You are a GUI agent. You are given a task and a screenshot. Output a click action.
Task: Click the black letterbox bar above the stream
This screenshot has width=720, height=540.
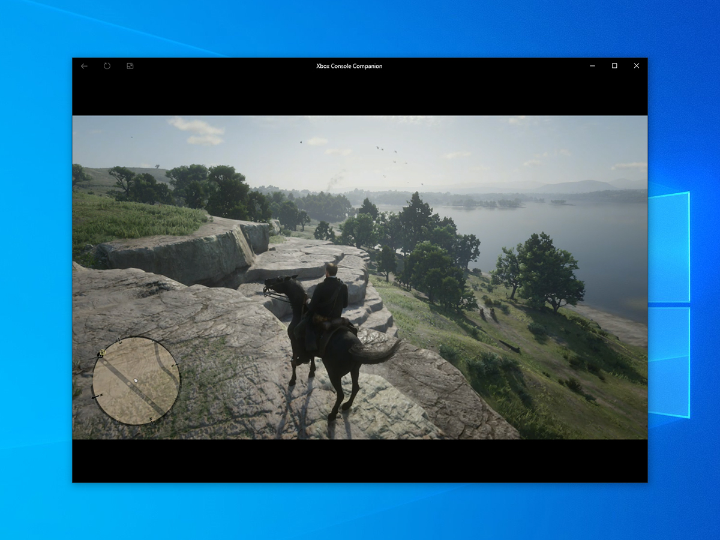(x=360, y=94)
